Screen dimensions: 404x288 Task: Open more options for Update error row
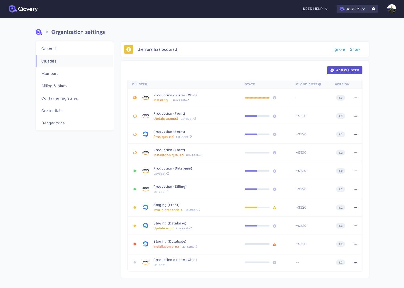(355, 226)
